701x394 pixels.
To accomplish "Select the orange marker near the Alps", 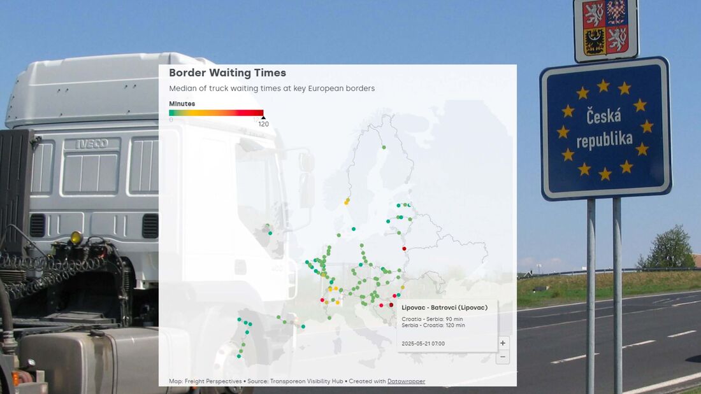I will 336,288.
